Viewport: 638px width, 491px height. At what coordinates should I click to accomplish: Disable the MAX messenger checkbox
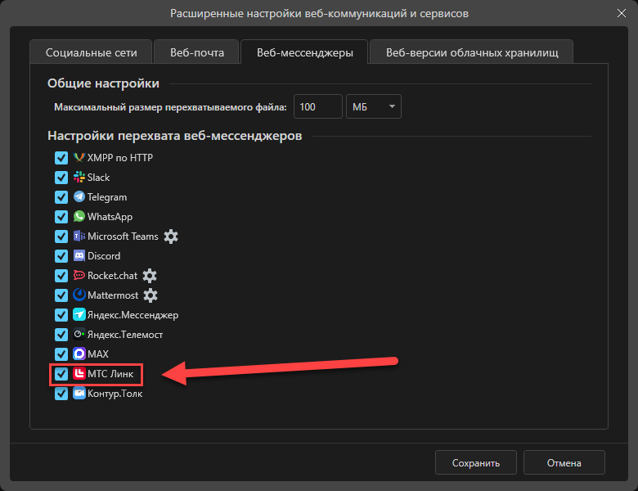[61, 354]
